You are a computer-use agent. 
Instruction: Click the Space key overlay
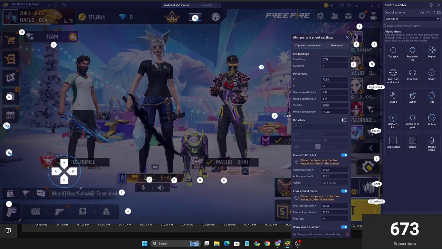(376, 131)
